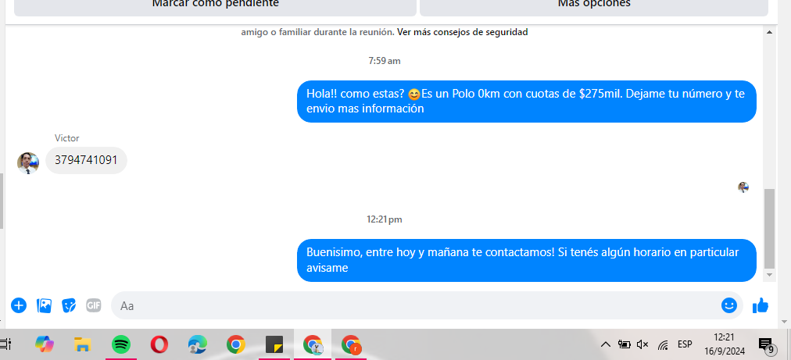This screenshot has width=791, height=360.
Task: Open the GIF picker
Action: tap(94, 305)
